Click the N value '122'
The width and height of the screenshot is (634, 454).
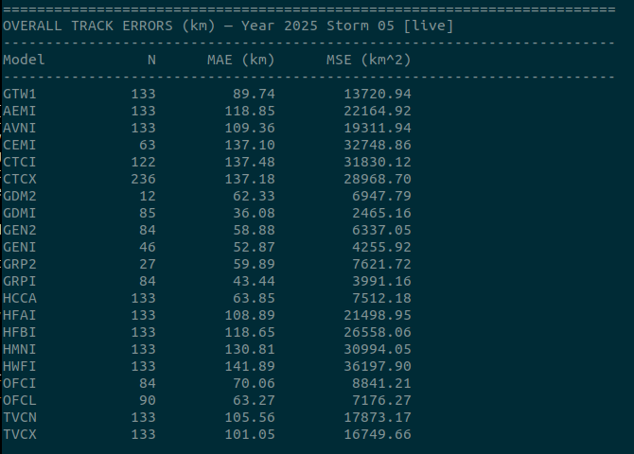143,162
